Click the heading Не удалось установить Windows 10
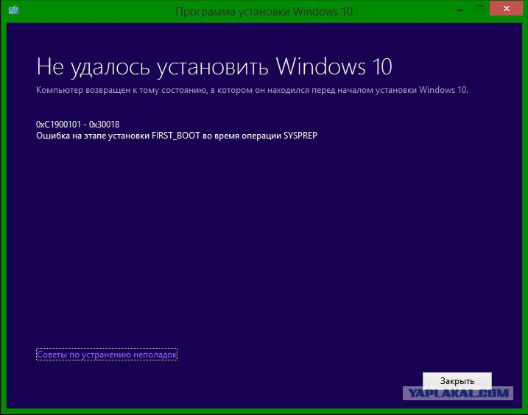Screen dimensions: 528x415 click(214, 66)
